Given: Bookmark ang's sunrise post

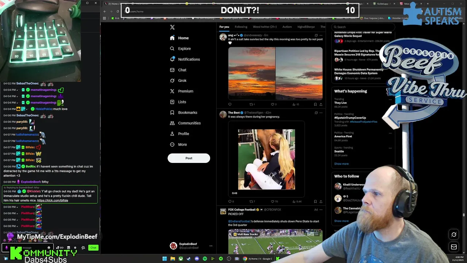Looking at the screenshot, I should coord(315,104).
